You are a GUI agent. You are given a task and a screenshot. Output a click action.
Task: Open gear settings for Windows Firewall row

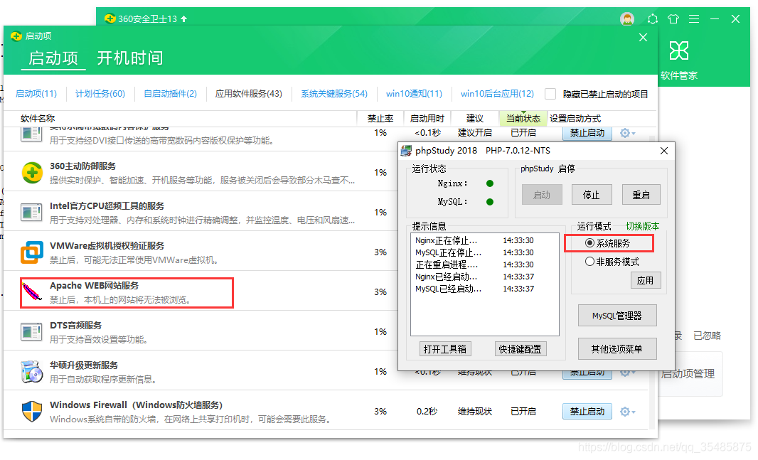627,412
